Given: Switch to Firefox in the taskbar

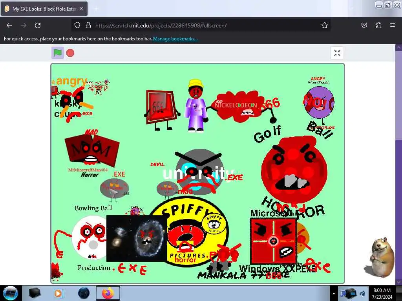Looking at the screenshot, I should (108, 293).
